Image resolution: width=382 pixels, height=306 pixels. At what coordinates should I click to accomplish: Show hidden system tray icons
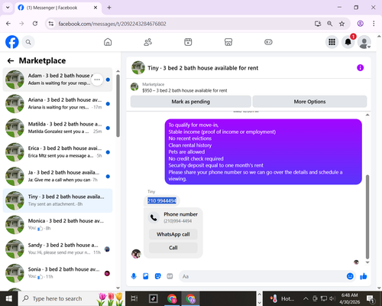(306, 298)
